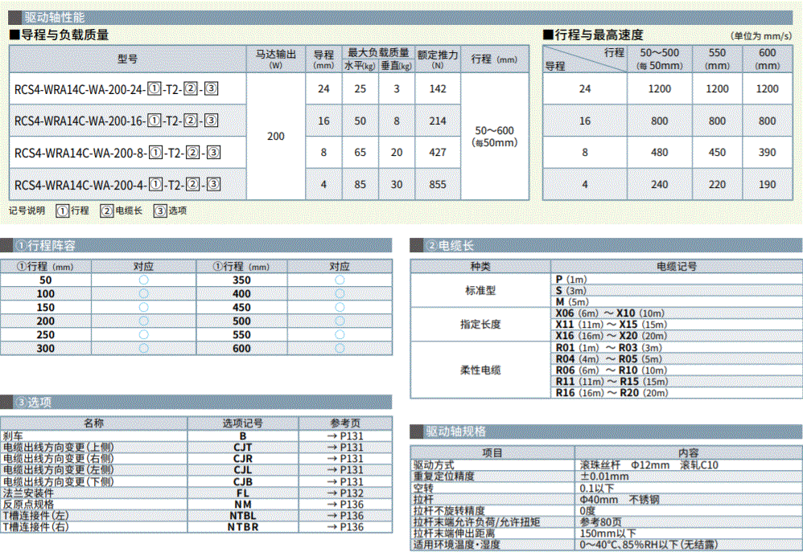
Task: Click cable range R11 ~ R15
Action: [x=612, y=381]
